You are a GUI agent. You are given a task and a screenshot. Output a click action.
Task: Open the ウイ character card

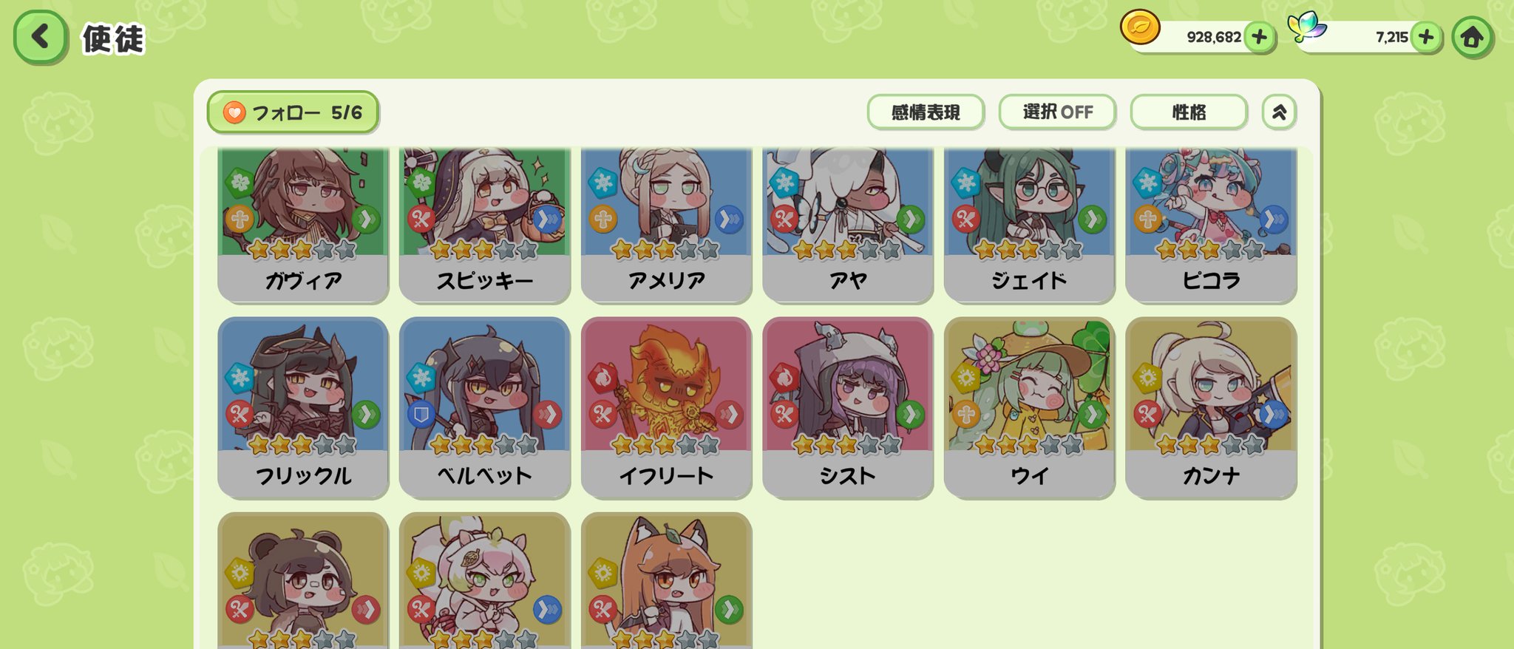[1029, 407]
